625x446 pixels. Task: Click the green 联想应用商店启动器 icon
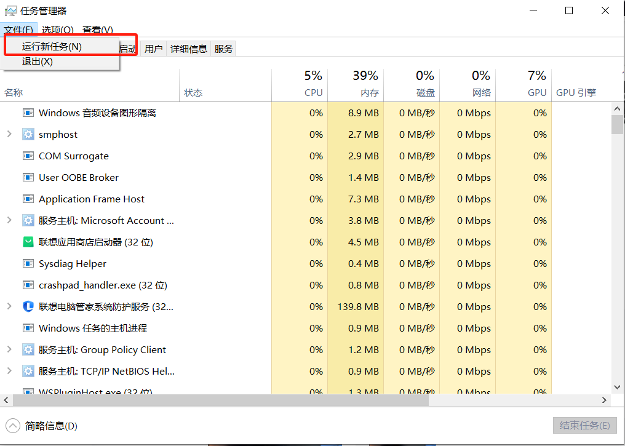(28, 242)
